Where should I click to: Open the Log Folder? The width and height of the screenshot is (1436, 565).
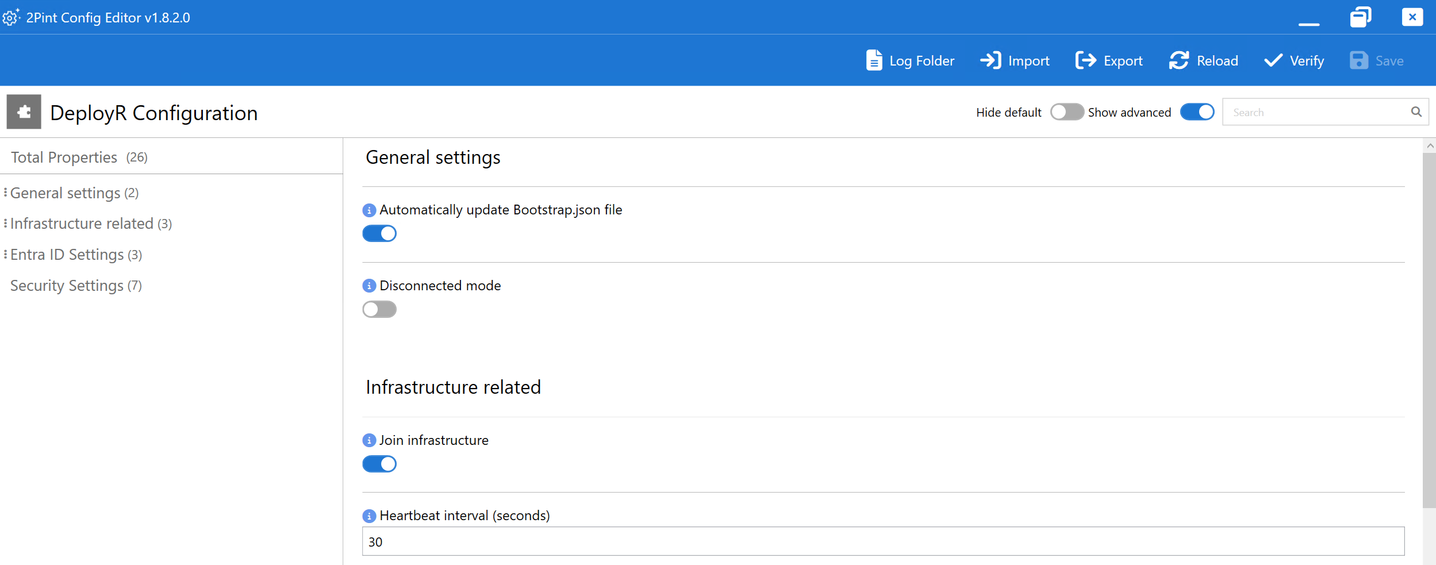[910, 60]
